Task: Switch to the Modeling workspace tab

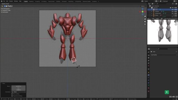Action: click(31, 1)
